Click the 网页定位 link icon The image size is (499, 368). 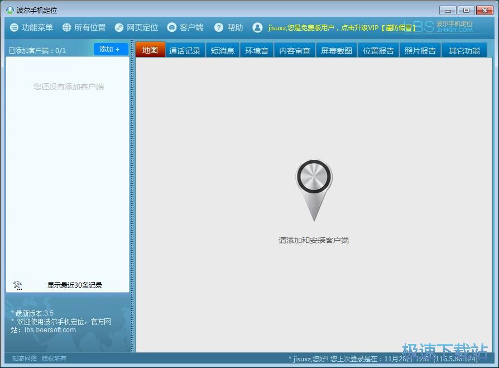[119, 28]
